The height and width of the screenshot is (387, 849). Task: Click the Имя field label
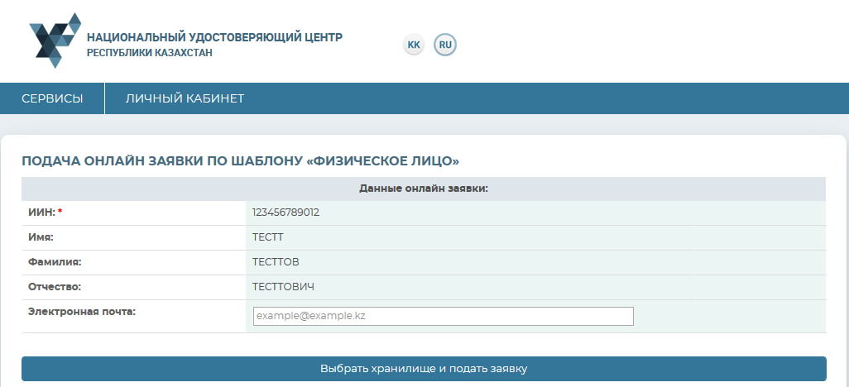click(41, 237)
